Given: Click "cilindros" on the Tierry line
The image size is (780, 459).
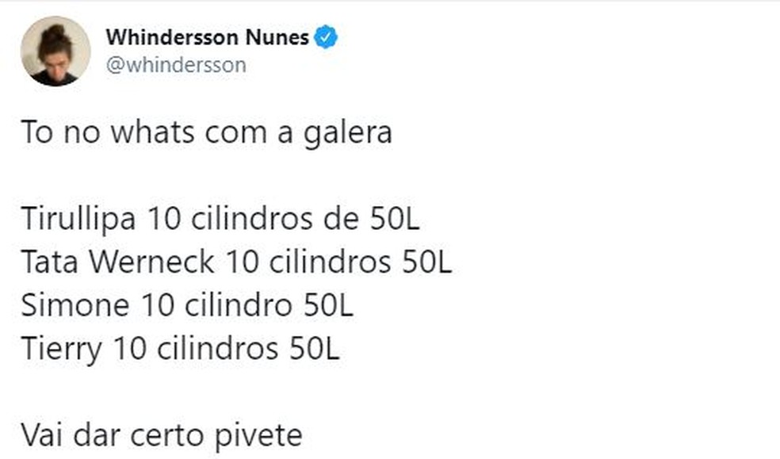Looking at the screenshot, I should click(214, 349).
